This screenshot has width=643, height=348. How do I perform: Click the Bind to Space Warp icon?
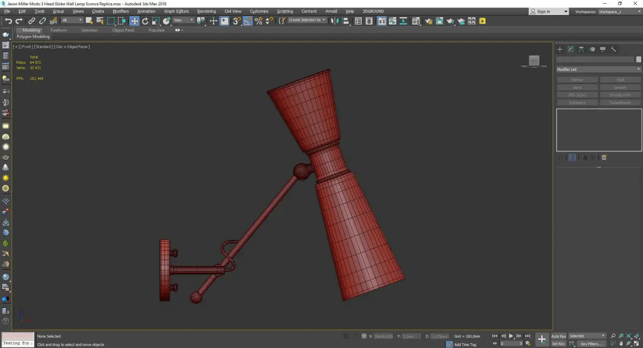[x=53, y=21]
